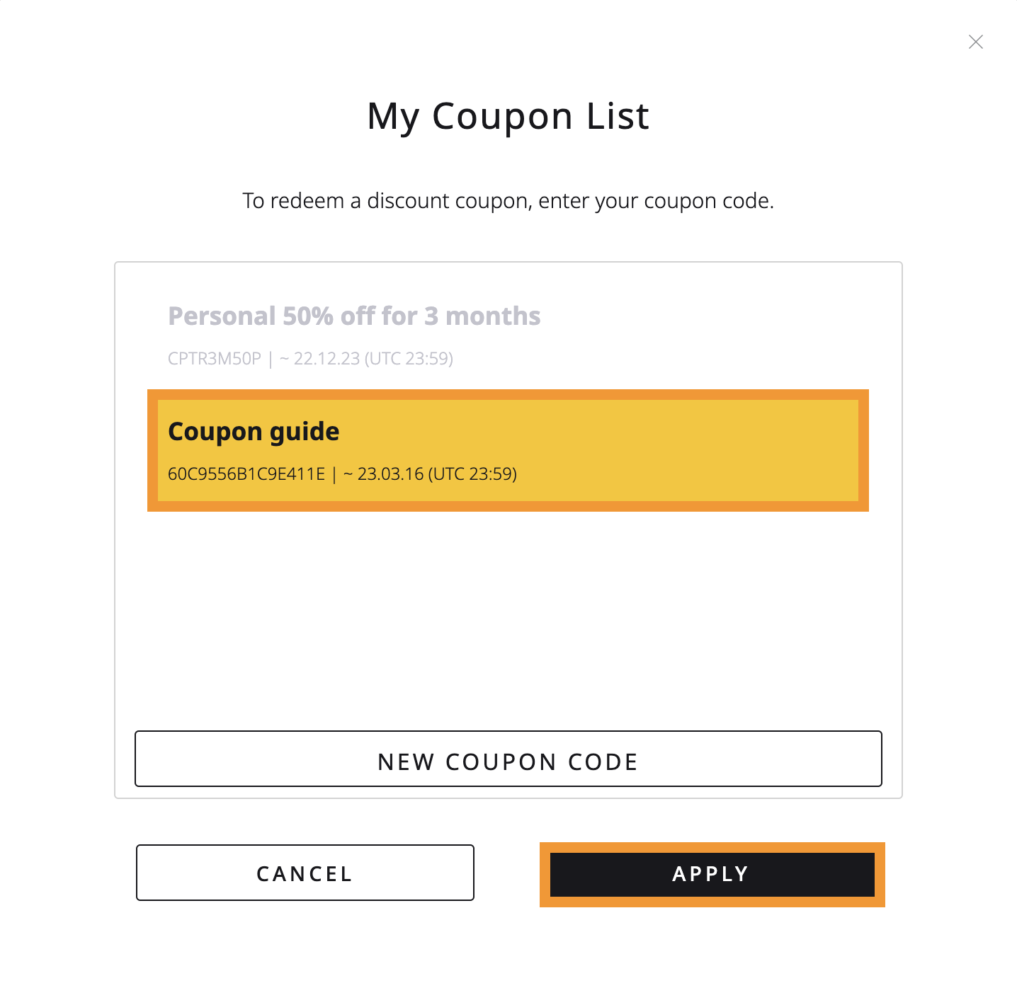Click the coupon code CPTR3M50P
The image size is (1017, 988).
click(x=213, y=359)
